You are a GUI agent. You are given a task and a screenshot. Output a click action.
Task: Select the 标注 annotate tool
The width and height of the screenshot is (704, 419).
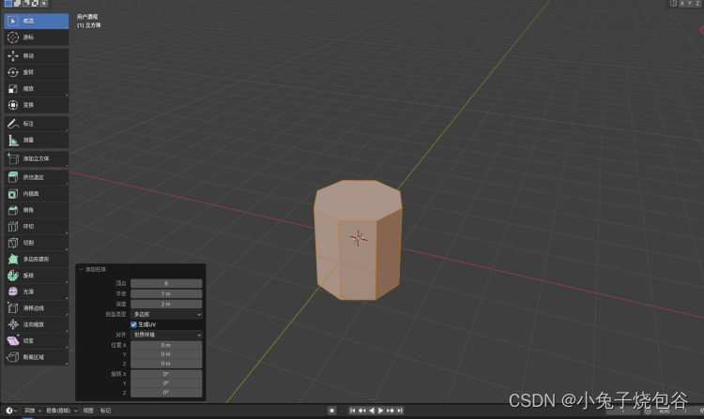click(x=37, y=124)
